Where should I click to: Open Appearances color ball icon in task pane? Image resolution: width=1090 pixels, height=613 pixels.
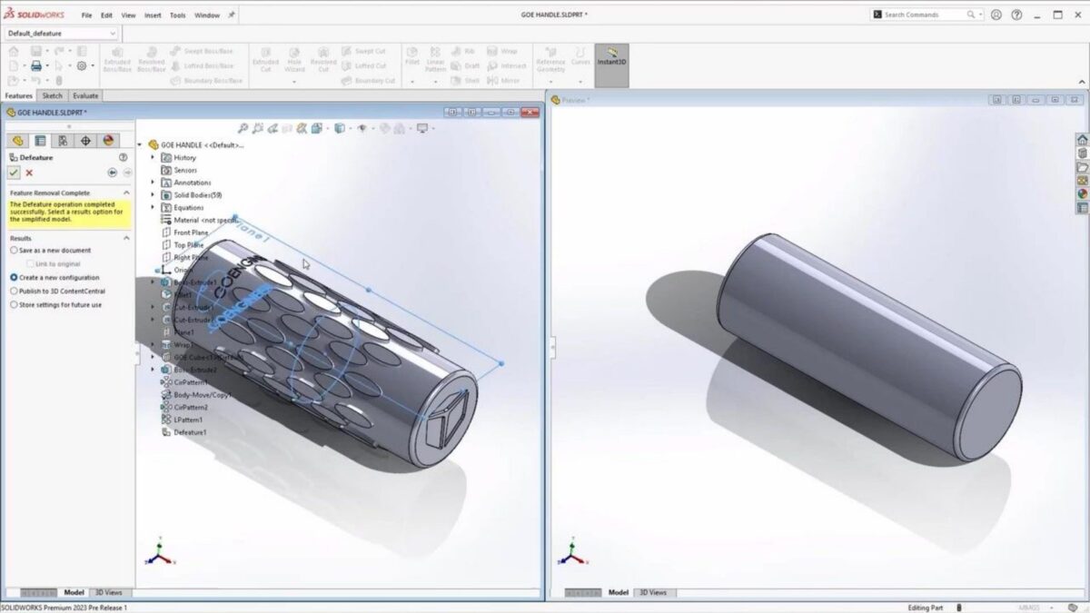(x=1082, y=194)
